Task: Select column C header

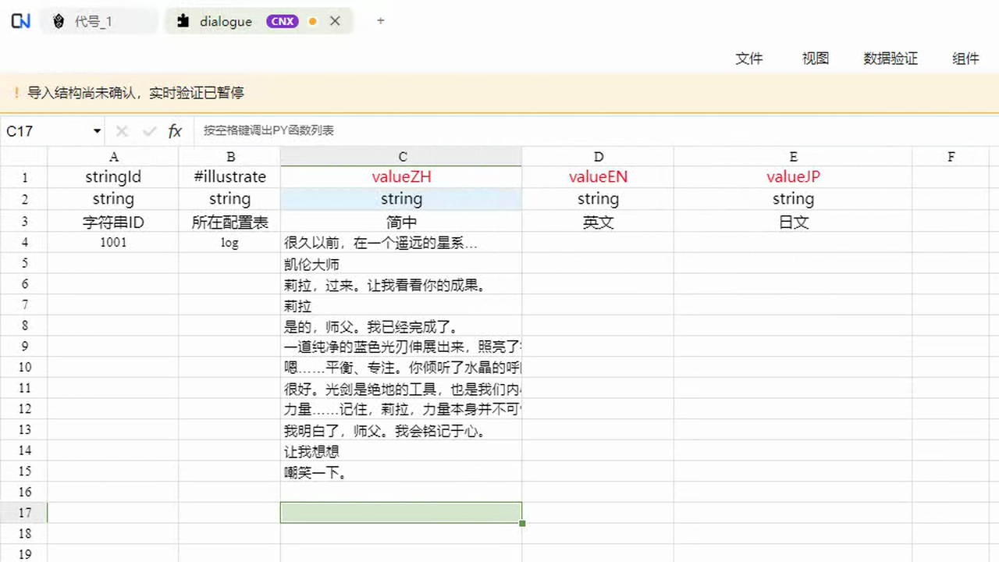Action: (x=401, y=157)
